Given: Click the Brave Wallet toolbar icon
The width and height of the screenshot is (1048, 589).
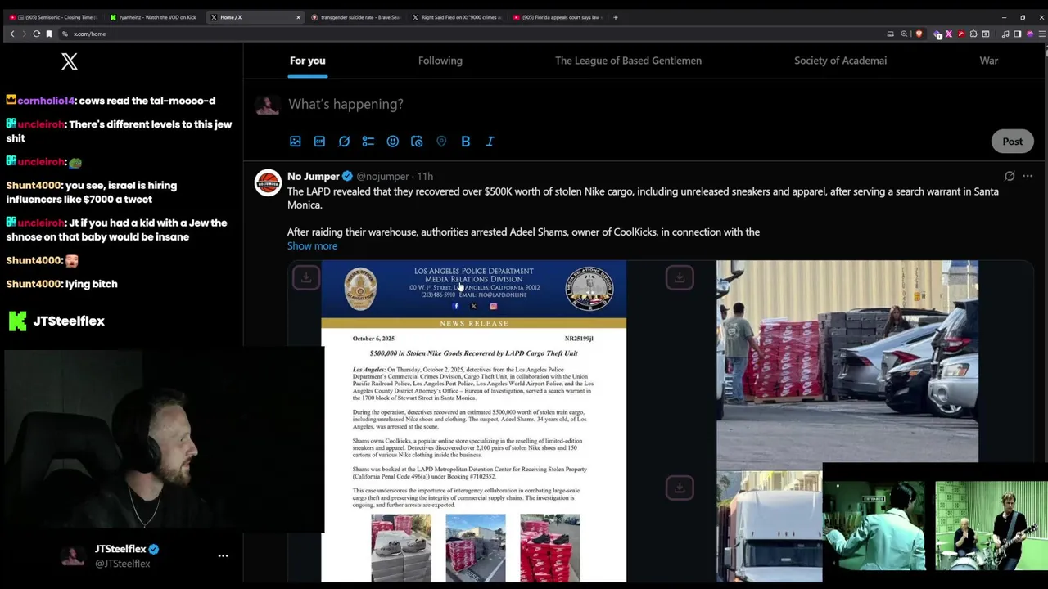Looking at the screenshot, I should tap(986, 34).
